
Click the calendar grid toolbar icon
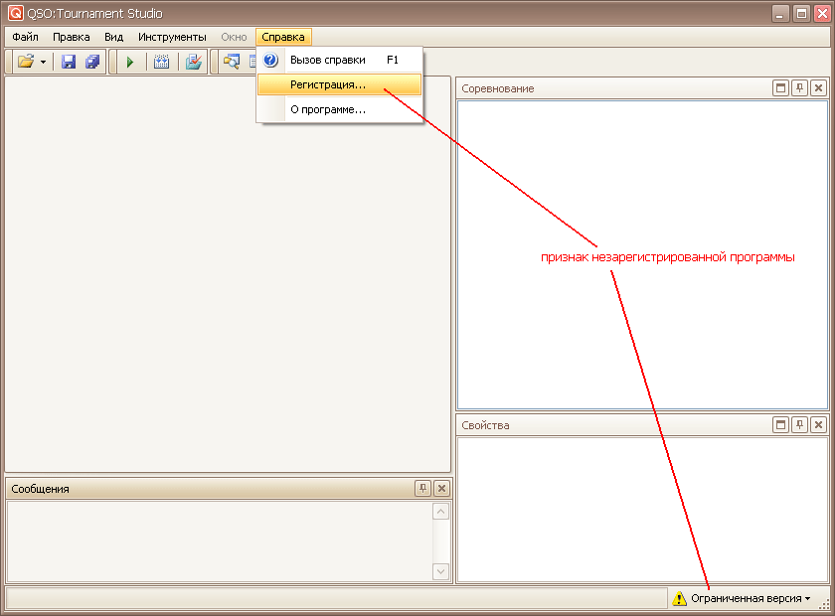tap(162, 62)
